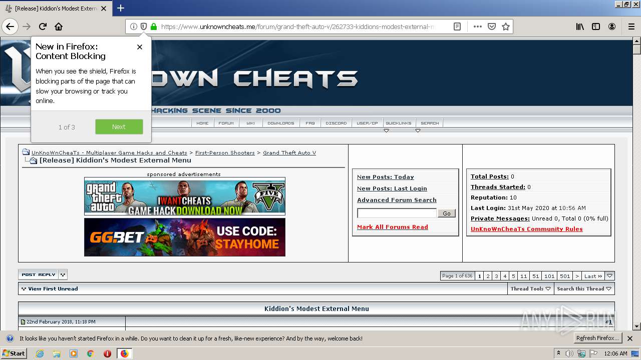Screen dimensions: 641x360
Task: Click the IWantCheats GTA advertisement banner
Action: [x=185, y=196]
